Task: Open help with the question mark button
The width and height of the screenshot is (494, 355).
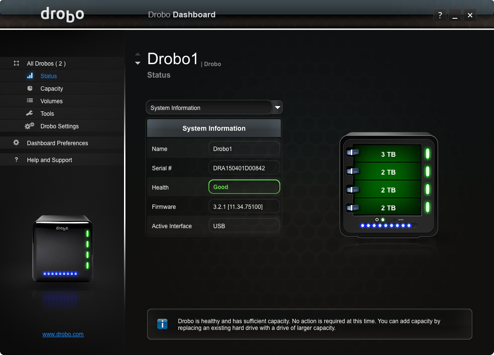Action: 439,15
